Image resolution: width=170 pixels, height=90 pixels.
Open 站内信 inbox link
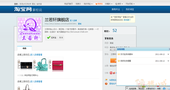coord(39,4)
